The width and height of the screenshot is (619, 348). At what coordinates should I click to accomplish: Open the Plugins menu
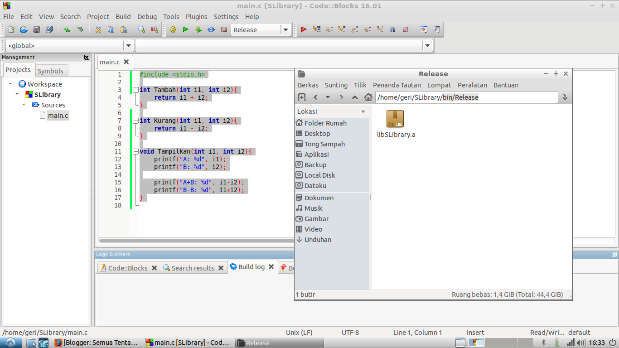coord(196,17)
